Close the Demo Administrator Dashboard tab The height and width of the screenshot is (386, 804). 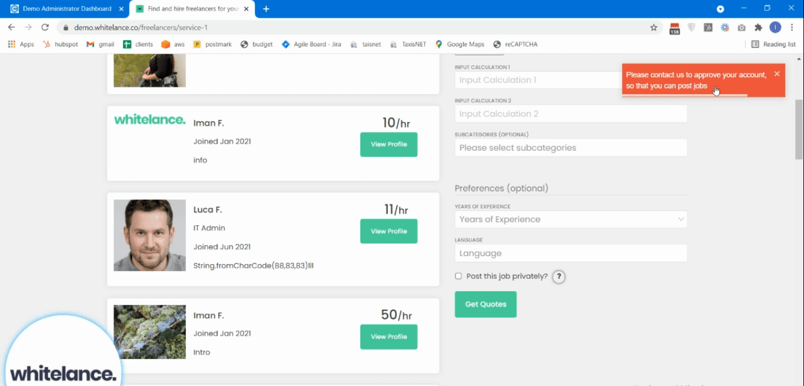[x=121, y=9]
